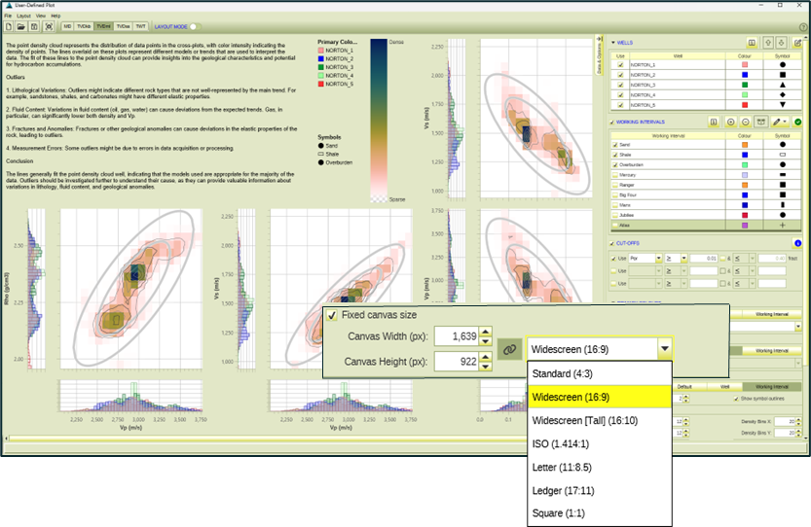
Task: Click the pink colour swatch of NORTON_1
Action: coord(744,64)
